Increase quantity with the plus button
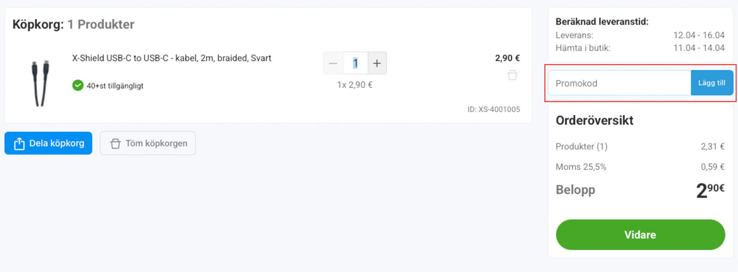 click(377, 63)
